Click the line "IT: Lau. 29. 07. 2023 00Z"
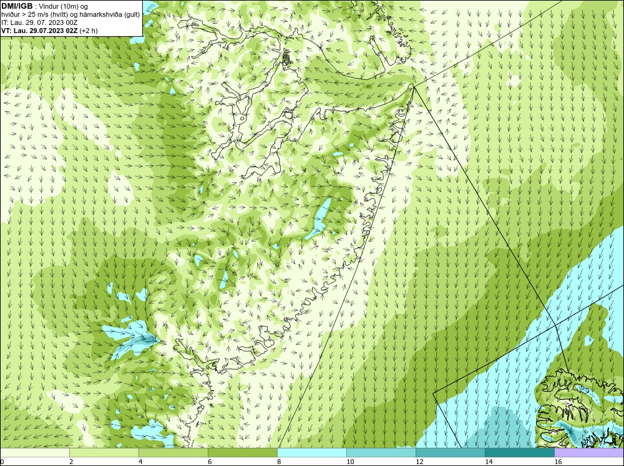 [39, 22]
